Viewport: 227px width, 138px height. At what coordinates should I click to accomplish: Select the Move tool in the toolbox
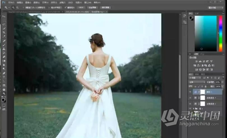tap(4, 16)
